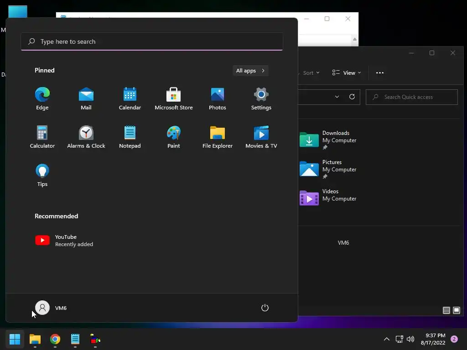Expand address bar history dropdown
467x350 pixels.
point(337,97)
